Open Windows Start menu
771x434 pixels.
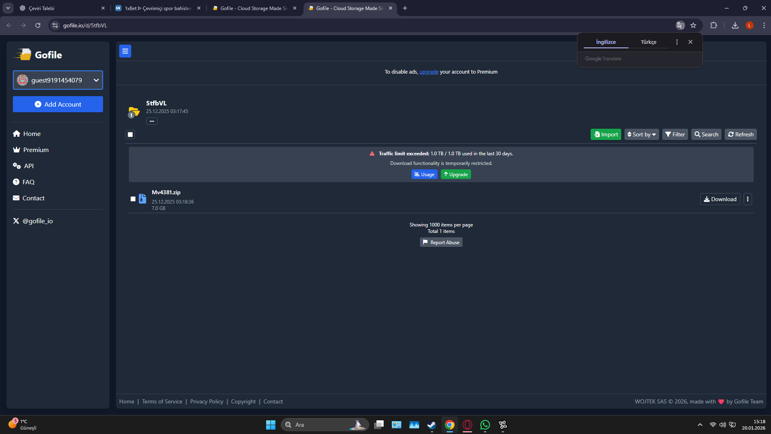271,425
